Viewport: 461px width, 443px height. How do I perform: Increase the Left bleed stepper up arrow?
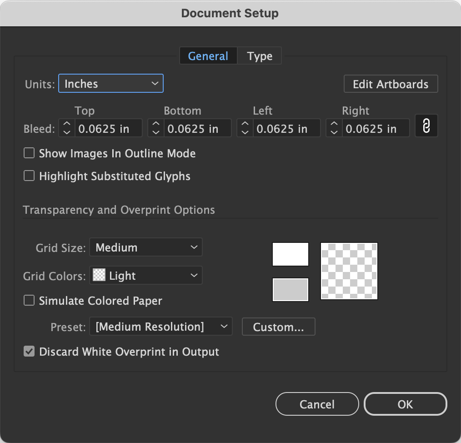pos(245,124)
